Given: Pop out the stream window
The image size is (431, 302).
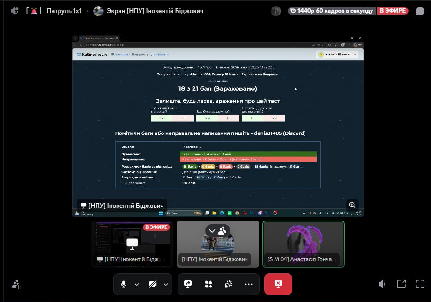Looking at the screenshot, I should click(401, 284).
